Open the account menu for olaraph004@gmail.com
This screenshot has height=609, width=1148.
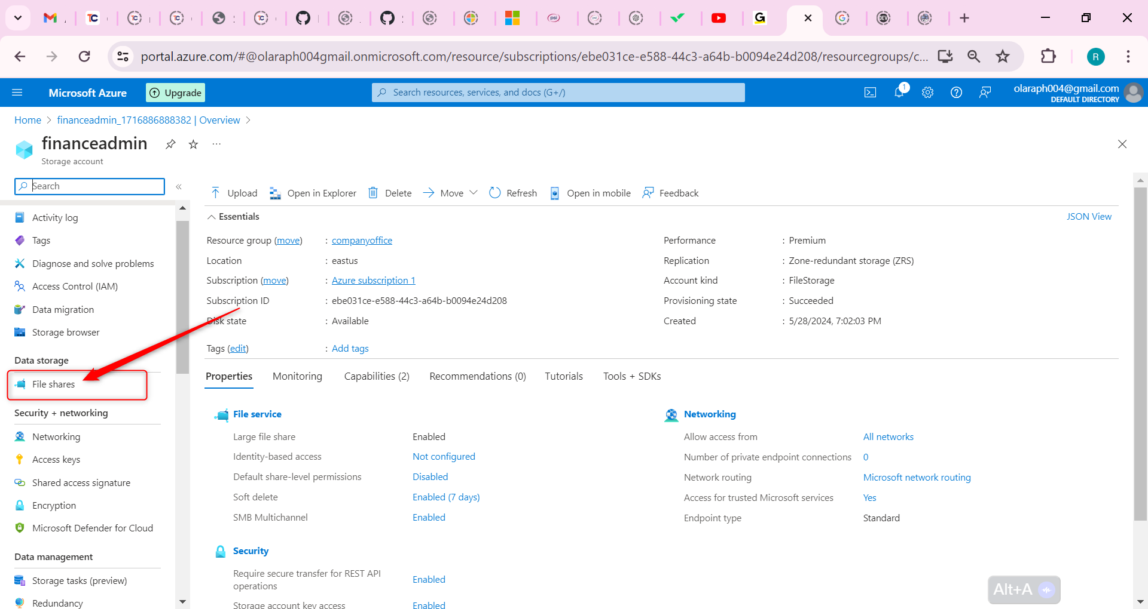[1078, 93]
